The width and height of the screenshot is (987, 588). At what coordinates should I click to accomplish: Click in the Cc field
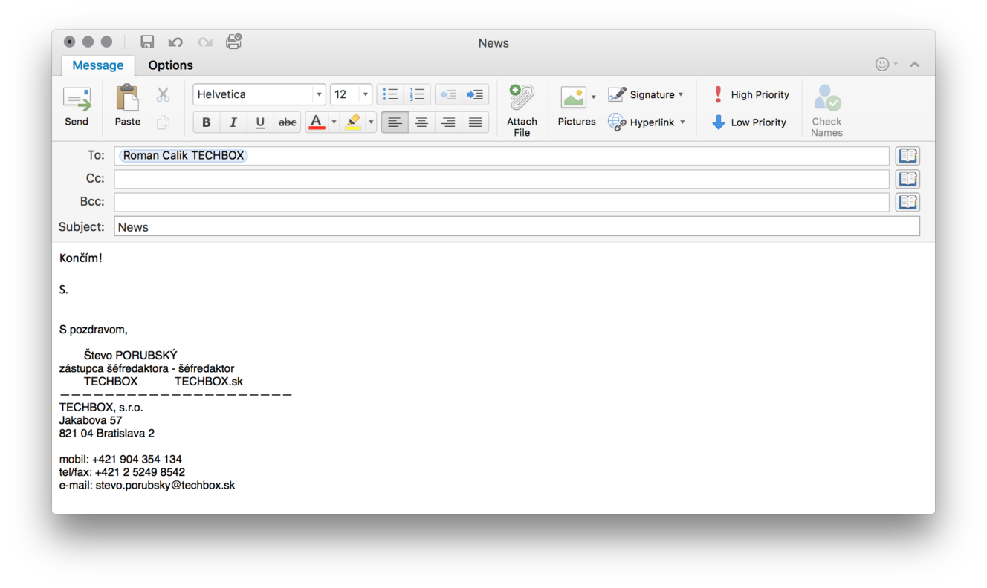click(502, 179)
